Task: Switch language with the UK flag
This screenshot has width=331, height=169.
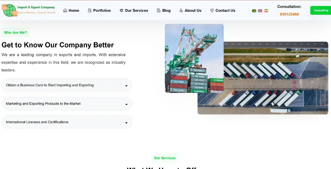Action: [x=260, y=11]
